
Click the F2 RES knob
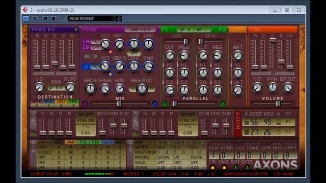tap(218, 55)
